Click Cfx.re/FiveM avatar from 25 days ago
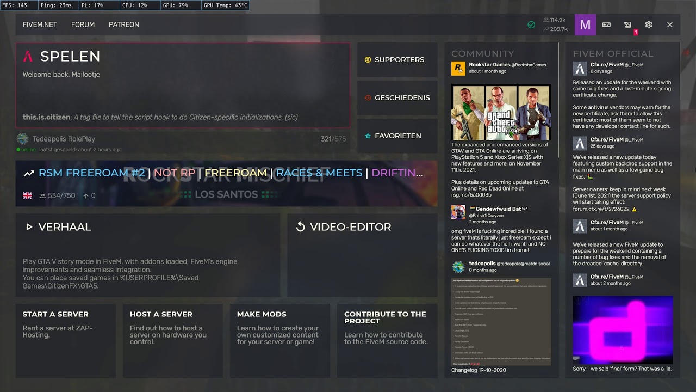 (x=580, y=143)
